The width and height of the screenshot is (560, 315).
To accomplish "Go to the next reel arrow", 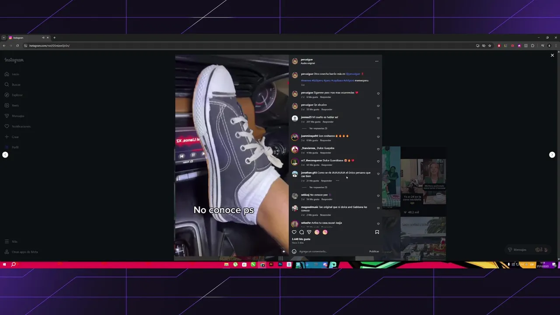I will point(552,155).
